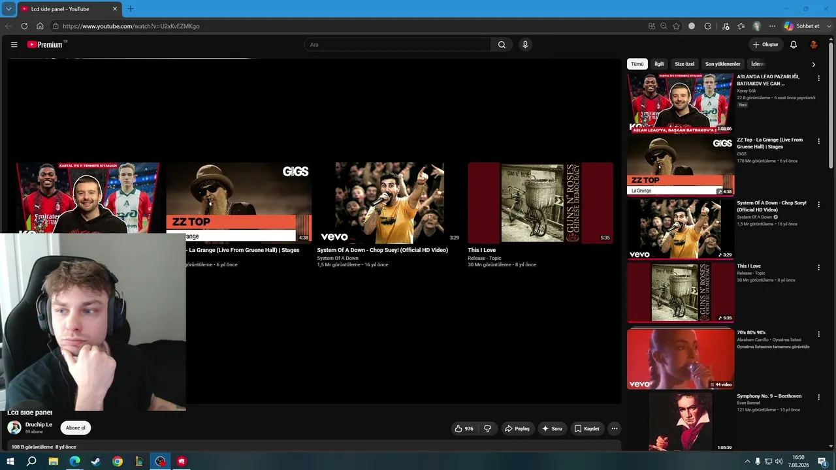Open the browser profile avatar
This screenshot has height=470, width=836.
tap(757, 26)
